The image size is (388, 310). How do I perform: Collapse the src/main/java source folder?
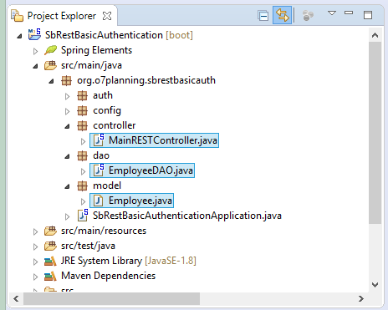coord(35,66)
